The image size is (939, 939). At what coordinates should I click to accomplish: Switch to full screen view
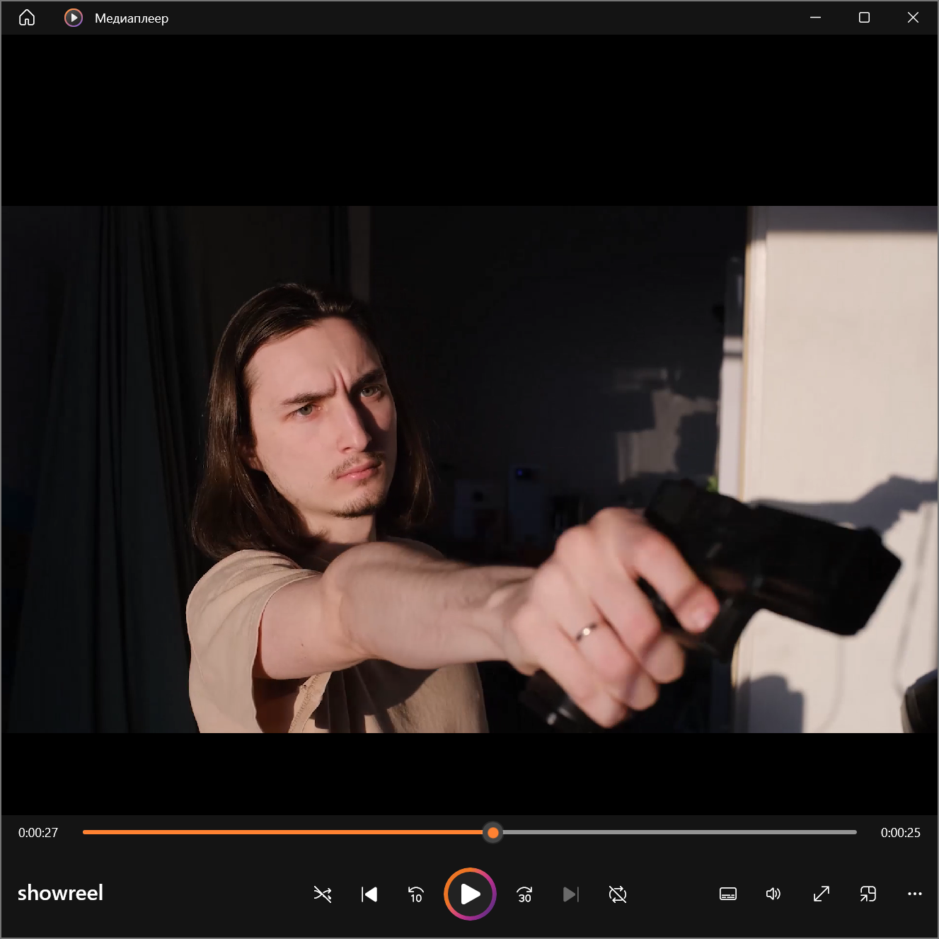[822, 894]
